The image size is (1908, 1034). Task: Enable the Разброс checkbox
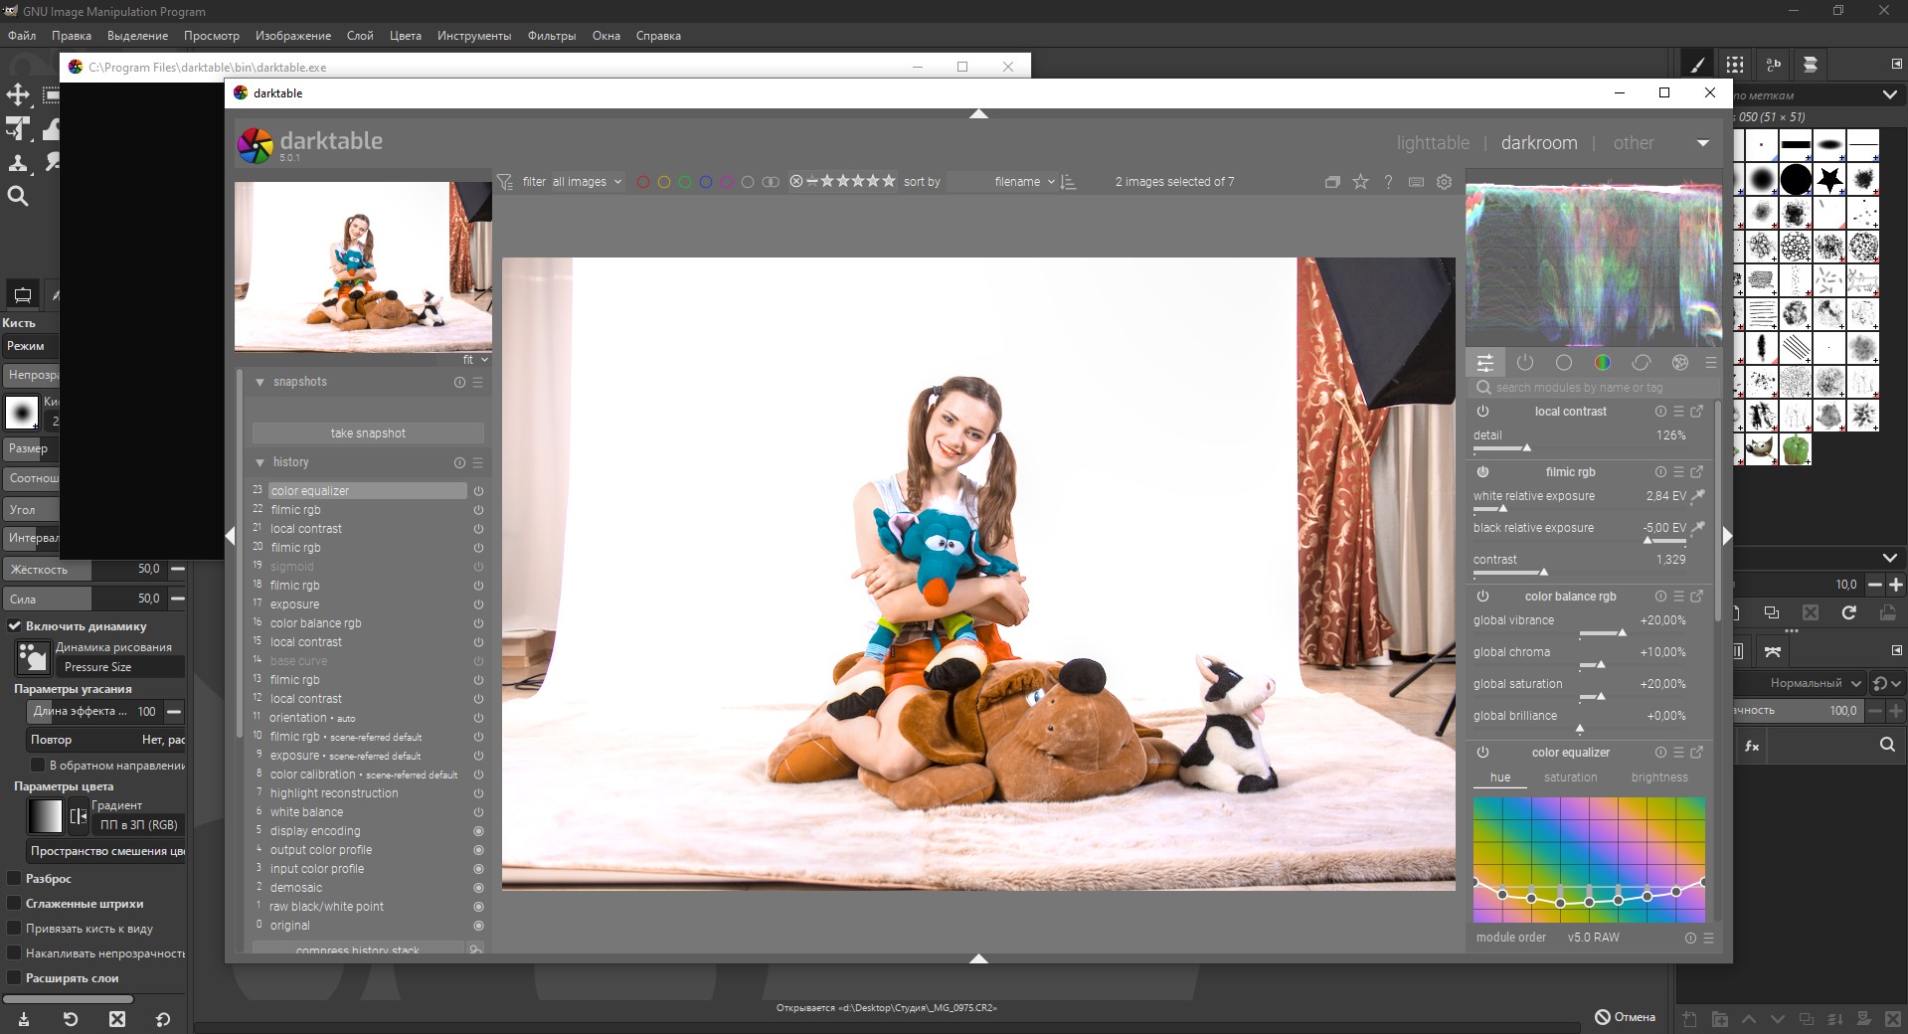tap(15, 878)
